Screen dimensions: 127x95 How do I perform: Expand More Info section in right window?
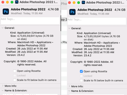(x=69, y=86)
